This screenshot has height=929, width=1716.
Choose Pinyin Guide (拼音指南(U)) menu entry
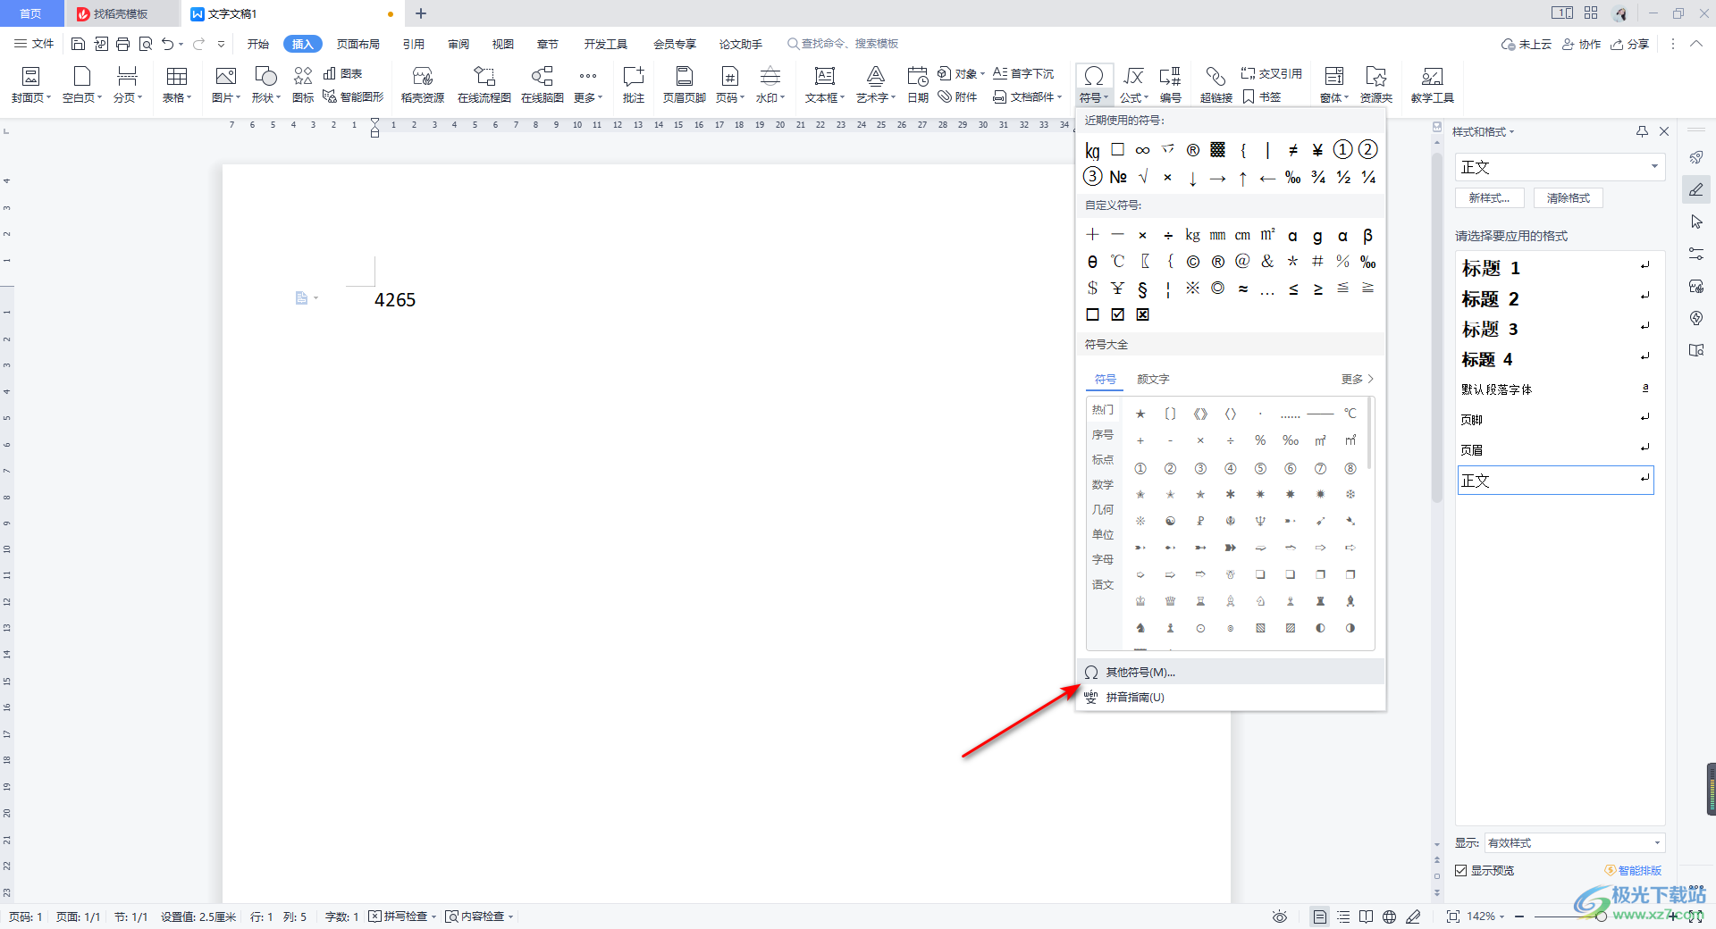coord(1231,697)
